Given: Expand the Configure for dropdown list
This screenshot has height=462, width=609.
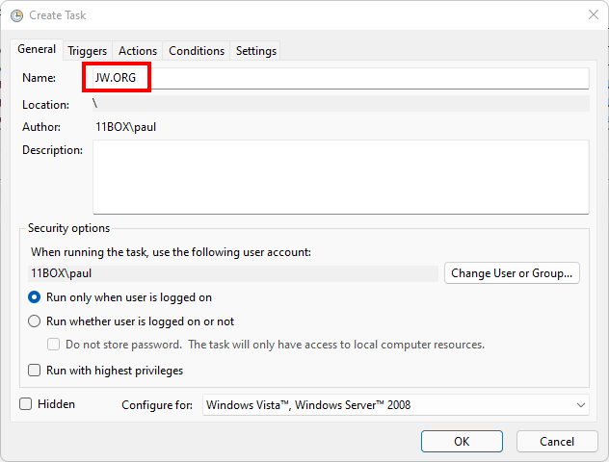Looking at the screenshot, I should [396, 405].
